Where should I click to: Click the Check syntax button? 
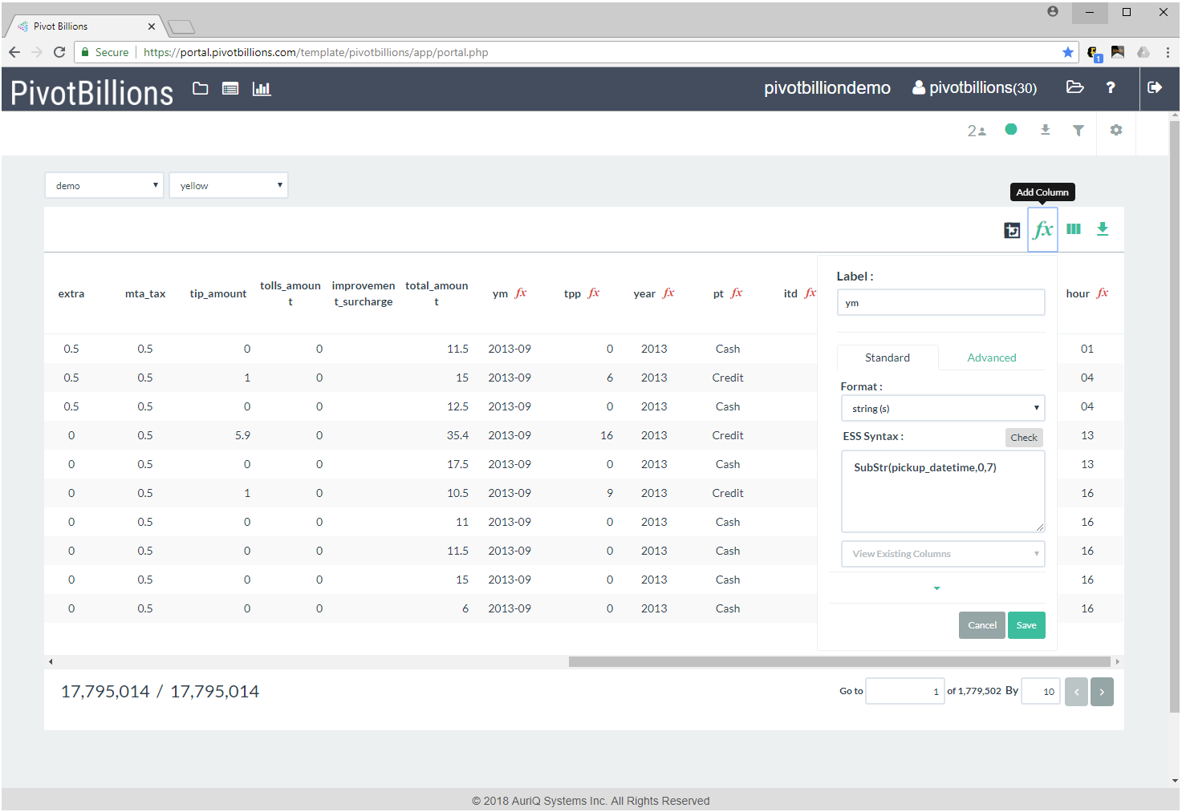tap(1024, 437)
